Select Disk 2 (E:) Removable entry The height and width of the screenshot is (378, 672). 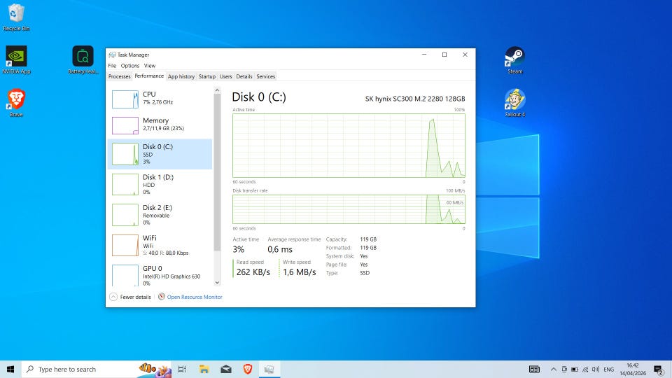point(160,215)
